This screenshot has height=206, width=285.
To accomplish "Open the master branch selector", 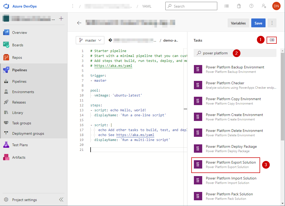I will point(90,40).
